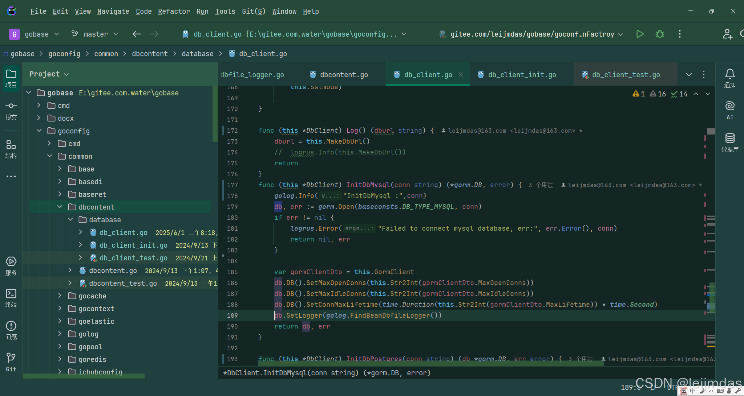Open the Database tool window
This screenshot has height=396, width=744.
coord(729,143)
